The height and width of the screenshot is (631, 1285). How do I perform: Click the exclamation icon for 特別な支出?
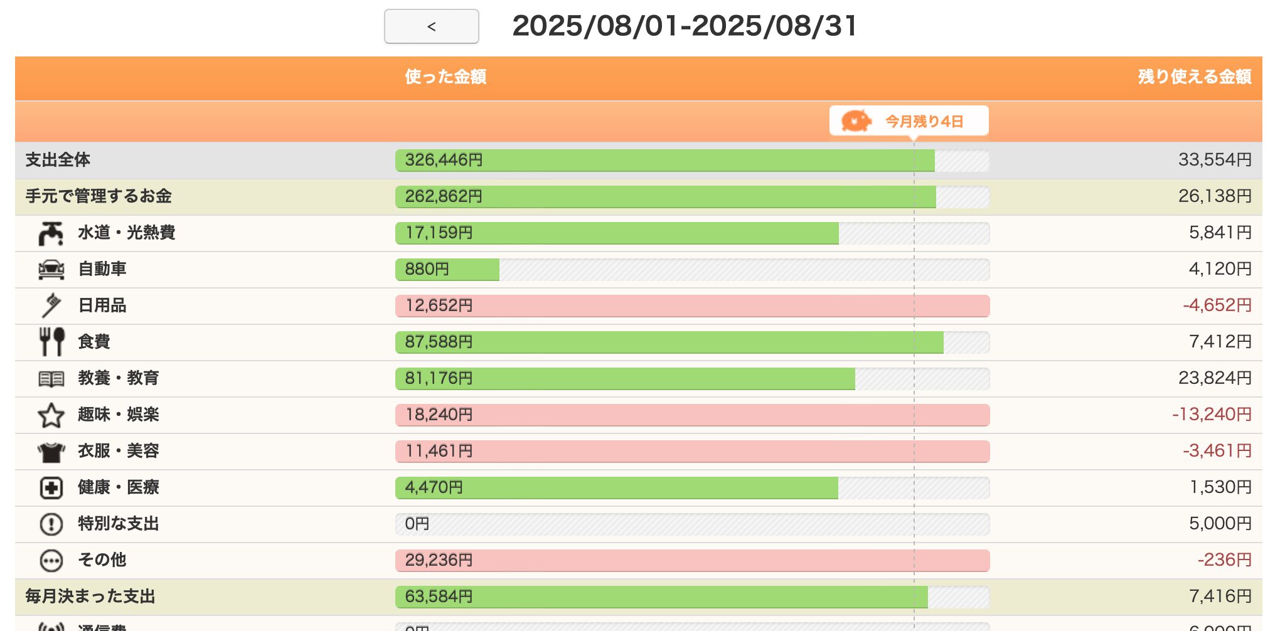coord(51,524)
